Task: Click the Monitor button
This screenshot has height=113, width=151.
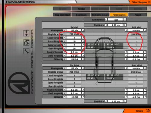Action: pyautogui.click(x=81, y=9)
